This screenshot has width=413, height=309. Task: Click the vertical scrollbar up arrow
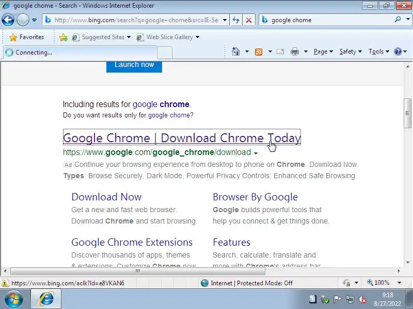[408, 66]
